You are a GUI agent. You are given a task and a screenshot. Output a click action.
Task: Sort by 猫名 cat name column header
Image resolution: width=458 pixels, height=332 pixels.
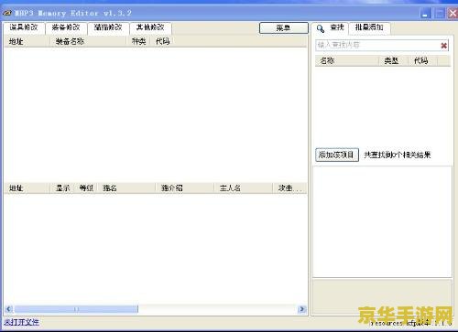click(126, 188)
